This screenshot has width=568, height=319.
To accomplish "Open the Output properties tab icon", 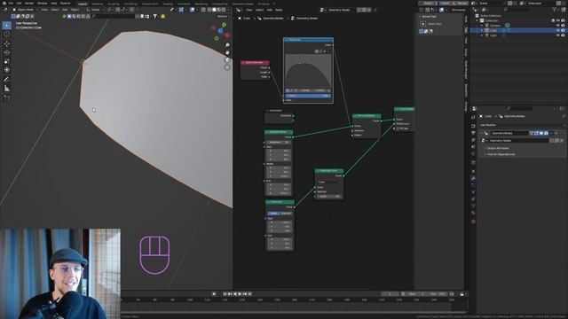I will (473, 133).
